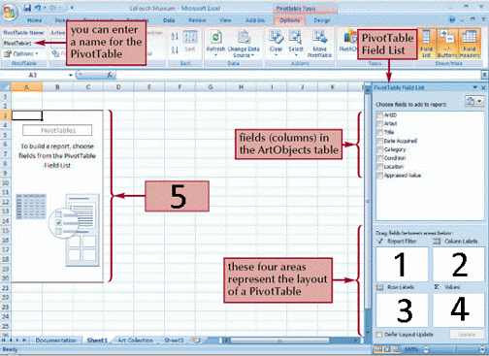Redo using the Quick Access Toolbar
The image size is (489, 356).
pyautogui.click(x=53, y=8)
